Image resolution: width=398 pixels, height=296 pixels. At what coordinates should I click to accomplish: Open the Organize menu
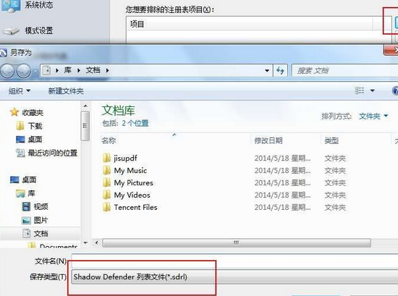20,91
